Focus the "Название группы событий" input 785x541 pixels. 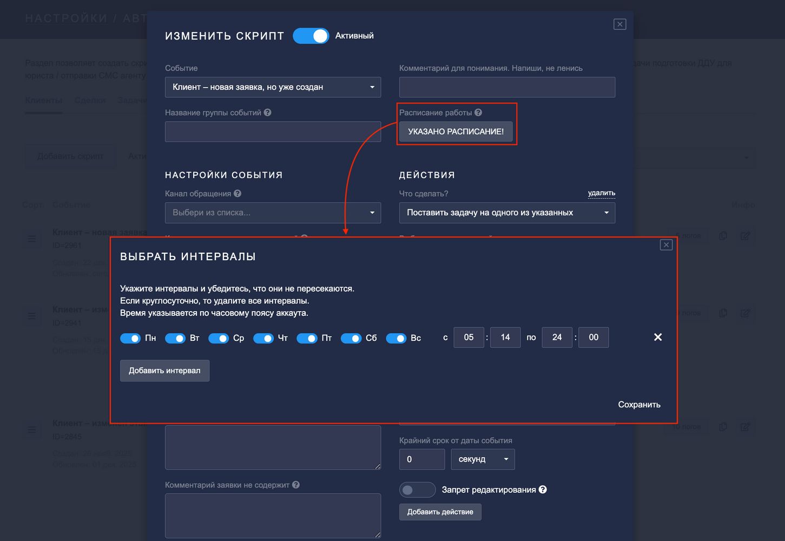273,131
